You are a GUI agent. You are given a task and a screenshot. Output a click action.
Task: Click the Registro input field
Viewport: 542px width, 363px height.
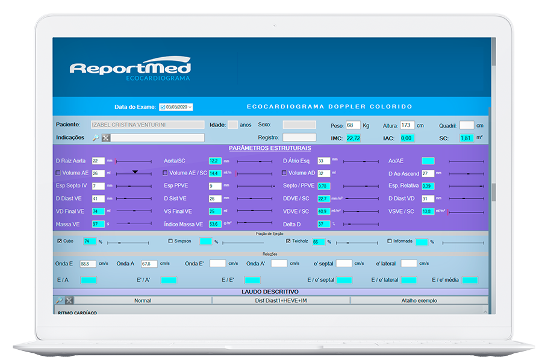(x=299, y=137)
